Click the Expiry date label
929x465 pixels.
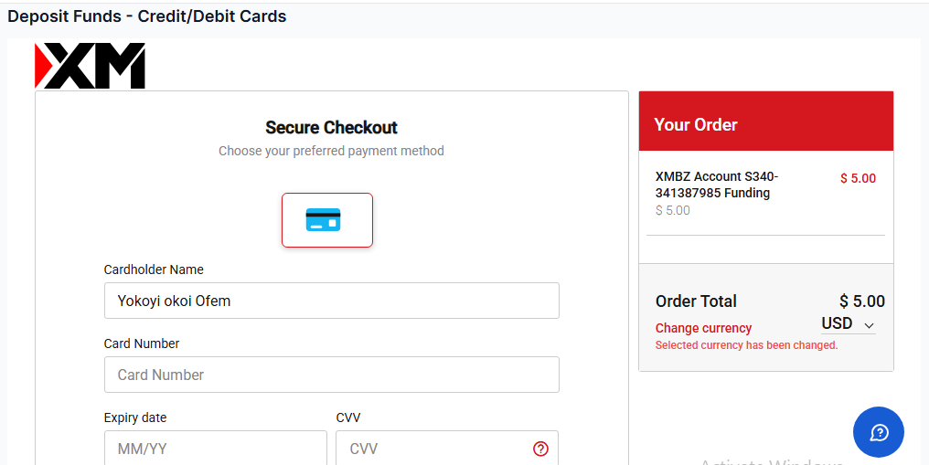point(135,417)
